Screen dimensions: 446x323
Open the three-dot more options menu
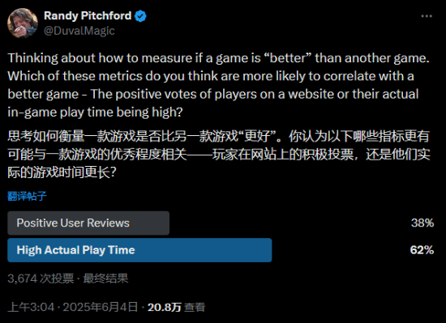(427, 16)
